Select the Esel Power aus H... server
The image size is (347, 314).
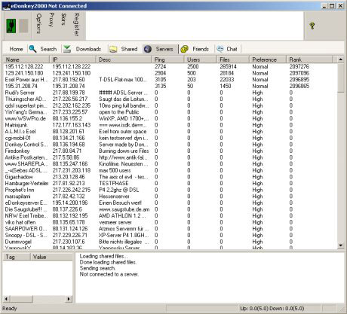[170, 80]
